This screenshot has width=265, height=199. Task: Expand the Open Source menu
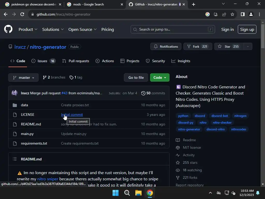83,30
